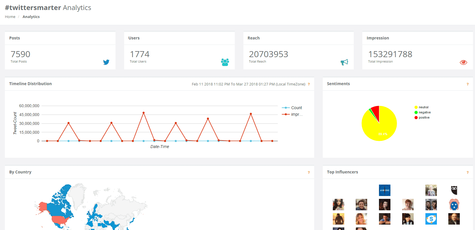Screen dimensions: 475x230
Task: Open the two bearded men influencer avatar
Action: click(x=431, y=205)
